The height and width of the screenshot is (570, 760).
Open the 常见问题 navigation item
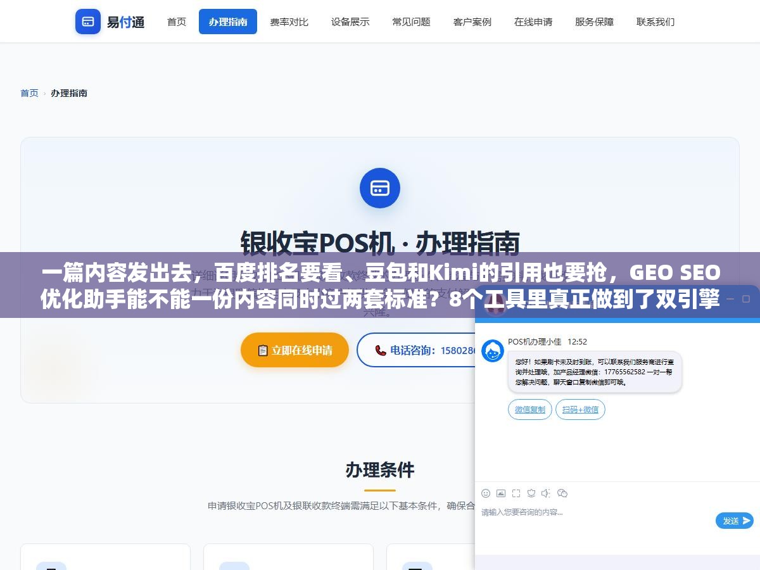pyautogui.click(x=412, y=22)
